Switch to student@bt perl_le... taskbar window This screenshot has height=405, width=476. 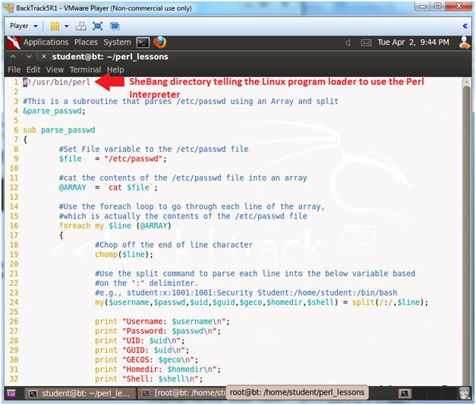80,394
